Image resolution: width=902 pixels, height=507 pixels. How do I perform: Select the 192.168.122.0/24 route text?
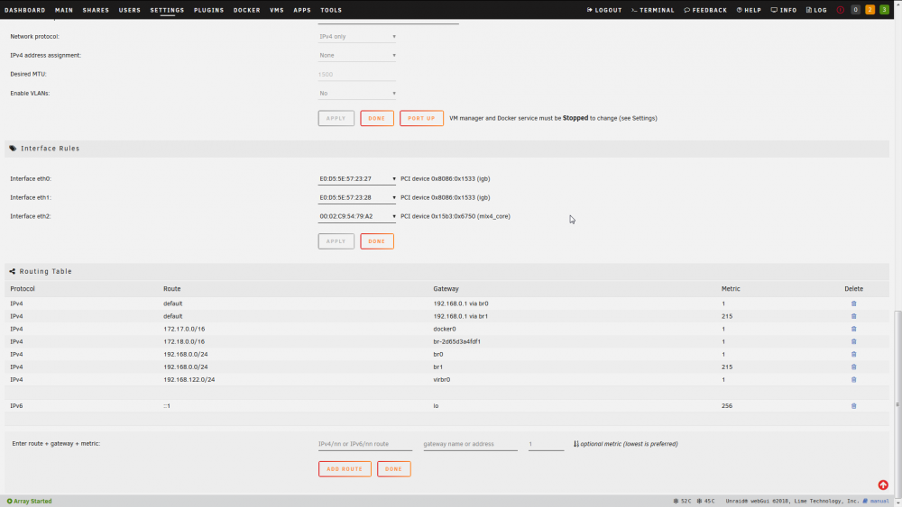(x=189, y=379)
